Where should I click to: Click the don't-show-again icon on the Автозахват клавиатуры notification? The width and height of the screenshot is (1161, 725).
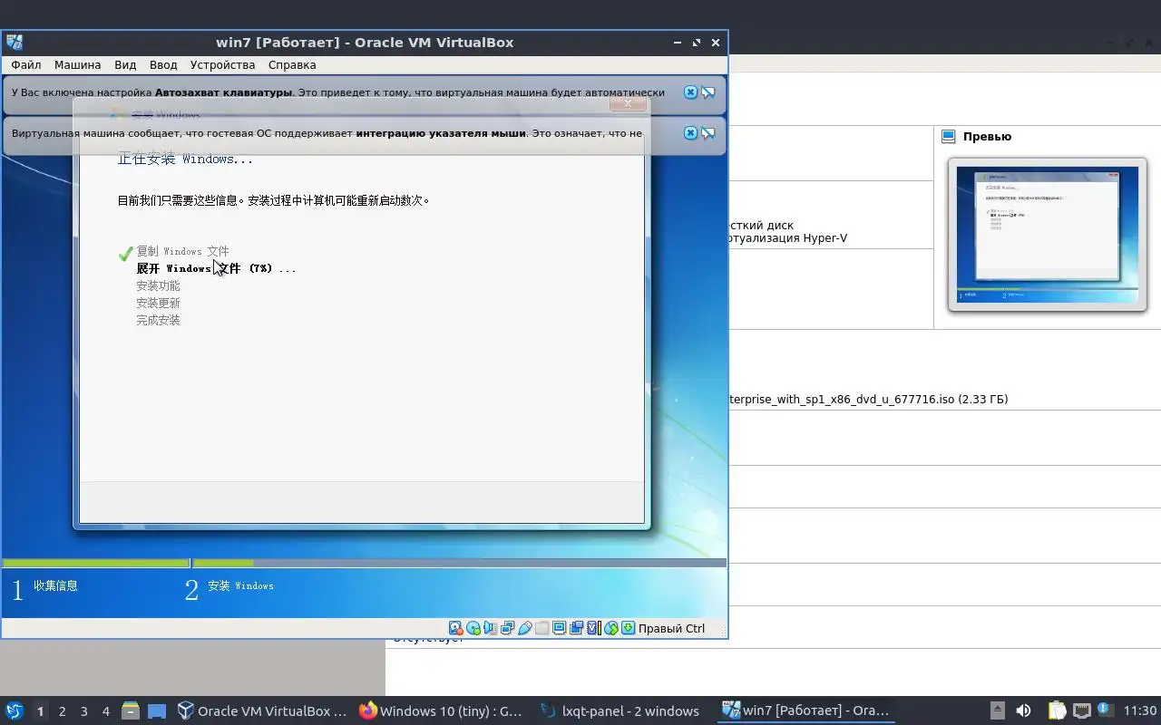click(708, 92)
